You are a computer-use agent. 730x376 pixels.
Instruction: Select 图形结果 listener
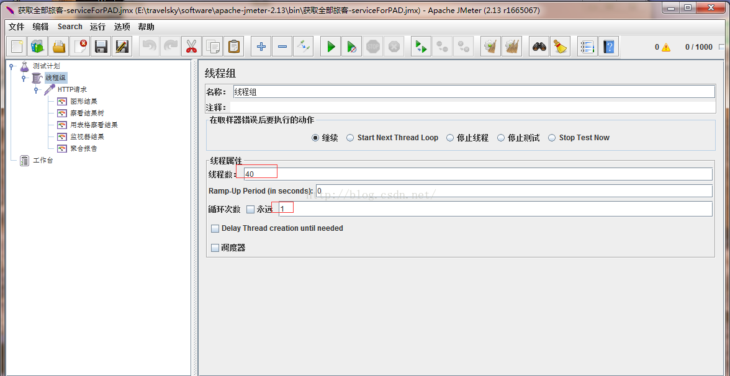click(84, 102)
